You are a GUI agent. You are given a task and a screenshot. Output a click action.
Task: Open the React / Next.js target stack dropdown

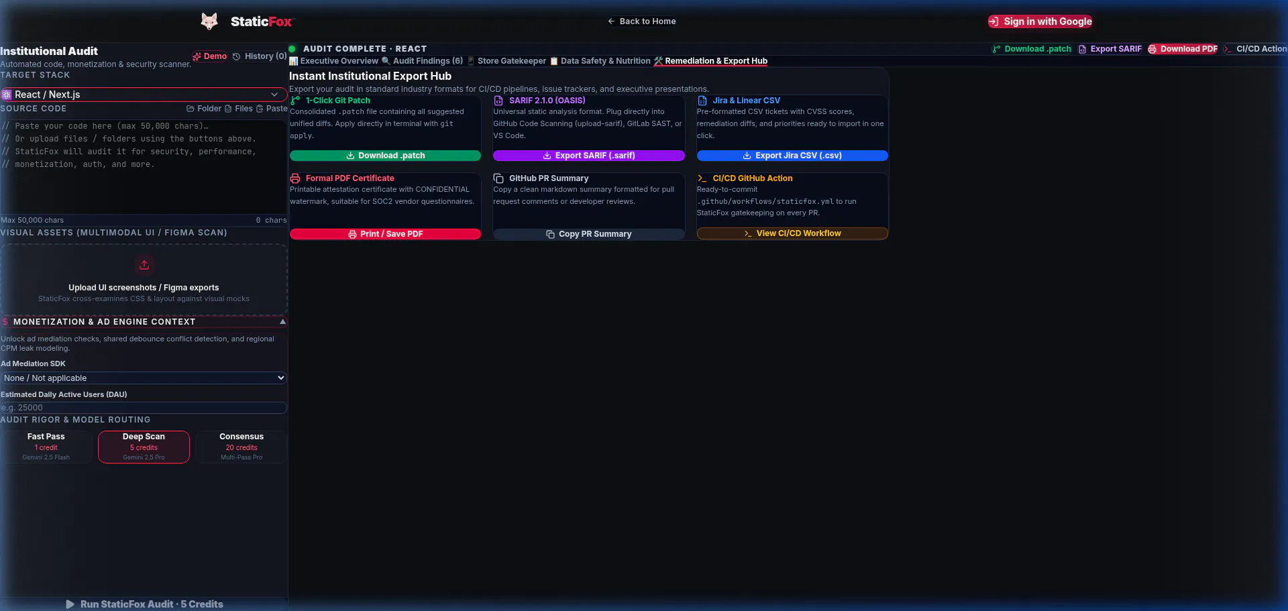coord(144,95)
